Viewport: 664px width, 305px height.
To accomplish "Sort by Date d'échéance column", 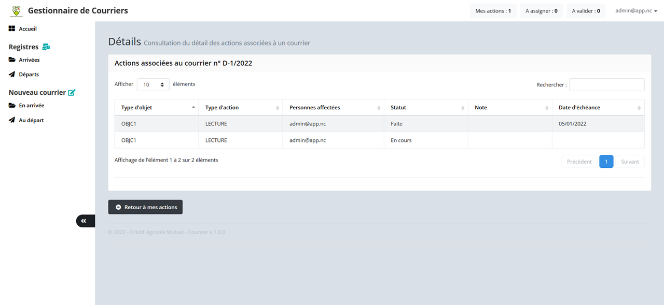I will tap(598, 108).
